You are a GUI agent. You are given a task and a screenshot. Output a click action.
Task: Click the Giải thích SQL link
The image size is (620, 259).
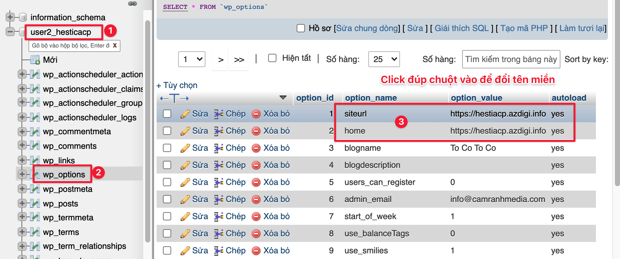[x=461, y=28]
